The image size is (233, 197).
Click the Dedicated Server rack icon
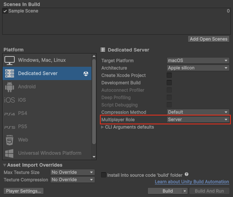click(10, 73)
